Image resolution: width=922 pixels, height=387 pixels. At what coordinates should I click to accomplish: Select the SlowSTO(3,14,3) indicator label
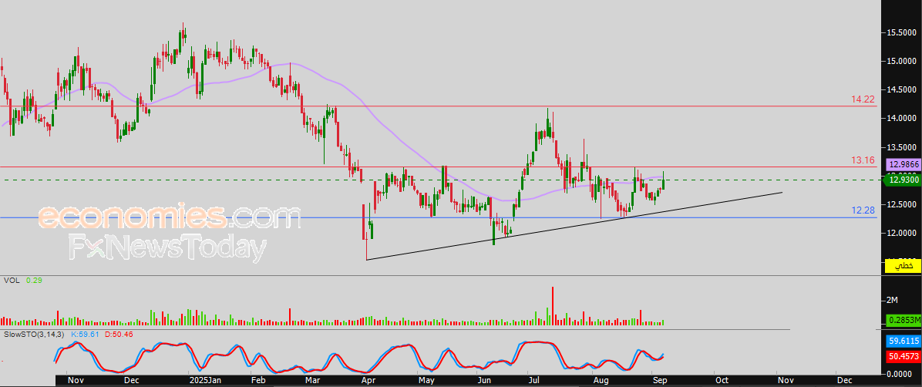(x=34, y=334)
